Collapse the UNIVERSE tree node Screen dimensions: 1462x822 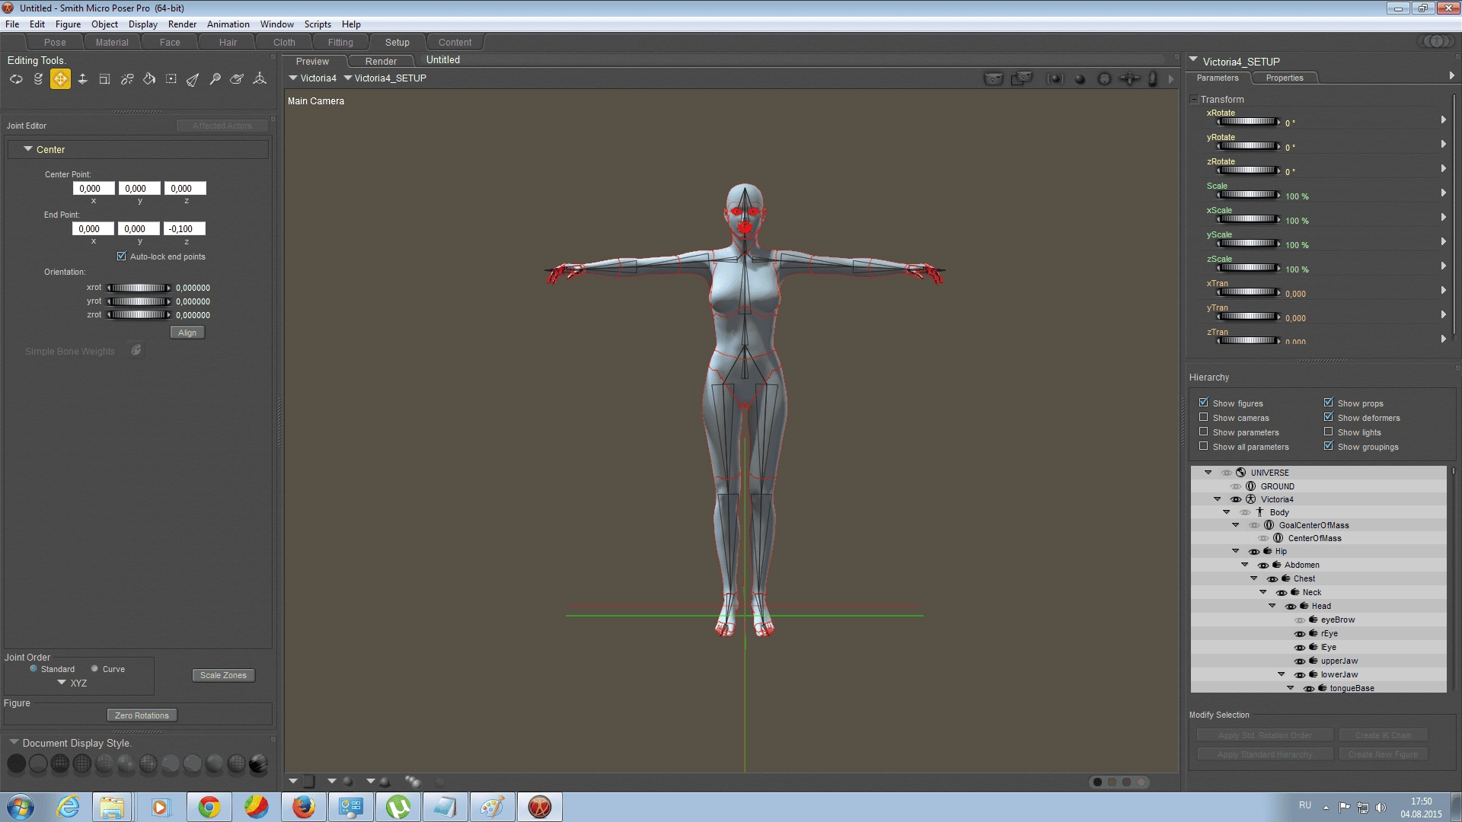[x=1208, y=473]
